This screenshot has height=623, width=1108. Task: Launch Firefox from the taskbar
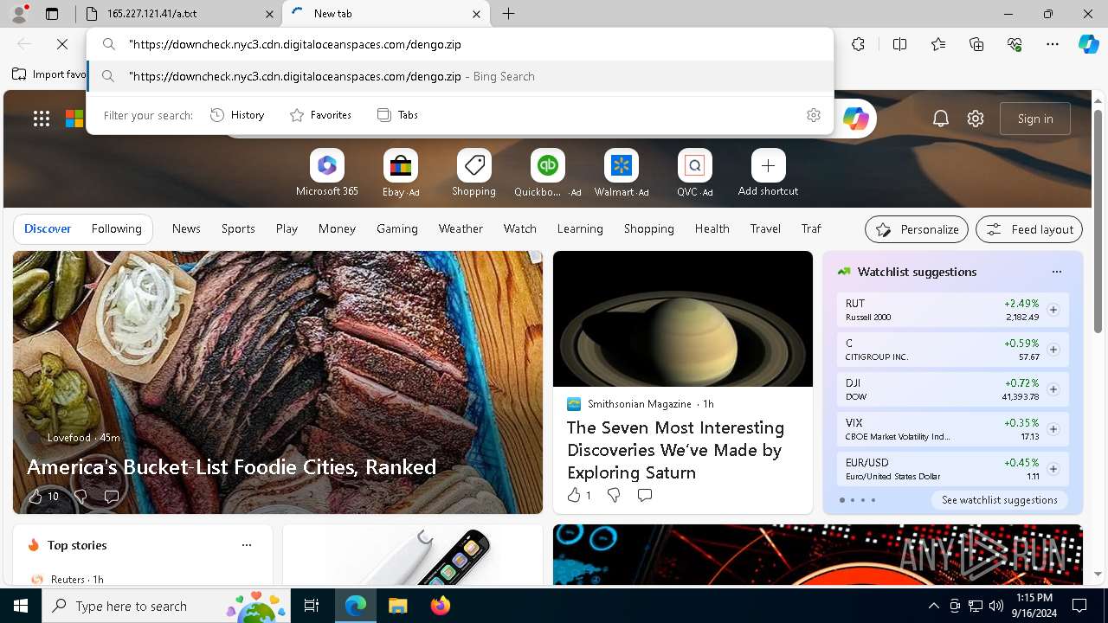click(441, 606)
